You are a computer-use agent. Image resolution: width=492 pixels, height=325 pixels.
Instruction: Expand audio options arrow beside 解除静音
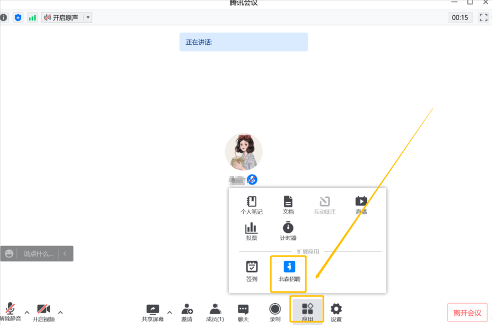(x=27, y=312)
